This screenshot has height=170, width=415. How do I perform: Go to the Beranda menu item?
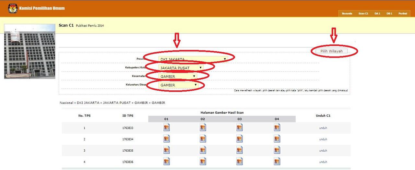click(x=347, y=14)
